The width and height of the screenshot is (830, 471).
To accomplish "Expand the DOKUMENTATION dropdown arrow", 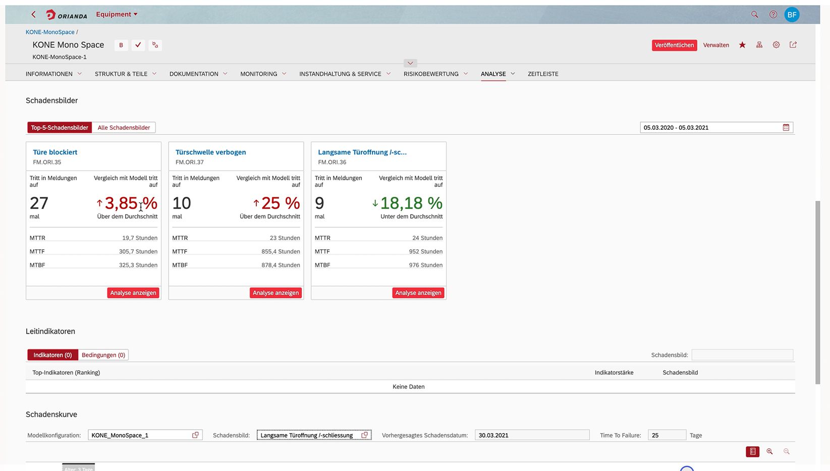I will [225, 74].
